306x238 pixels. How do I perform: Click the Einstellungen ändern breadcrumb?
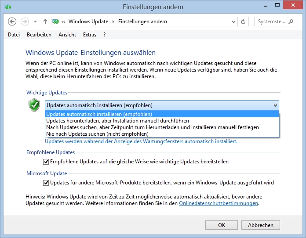coord(142,22)
